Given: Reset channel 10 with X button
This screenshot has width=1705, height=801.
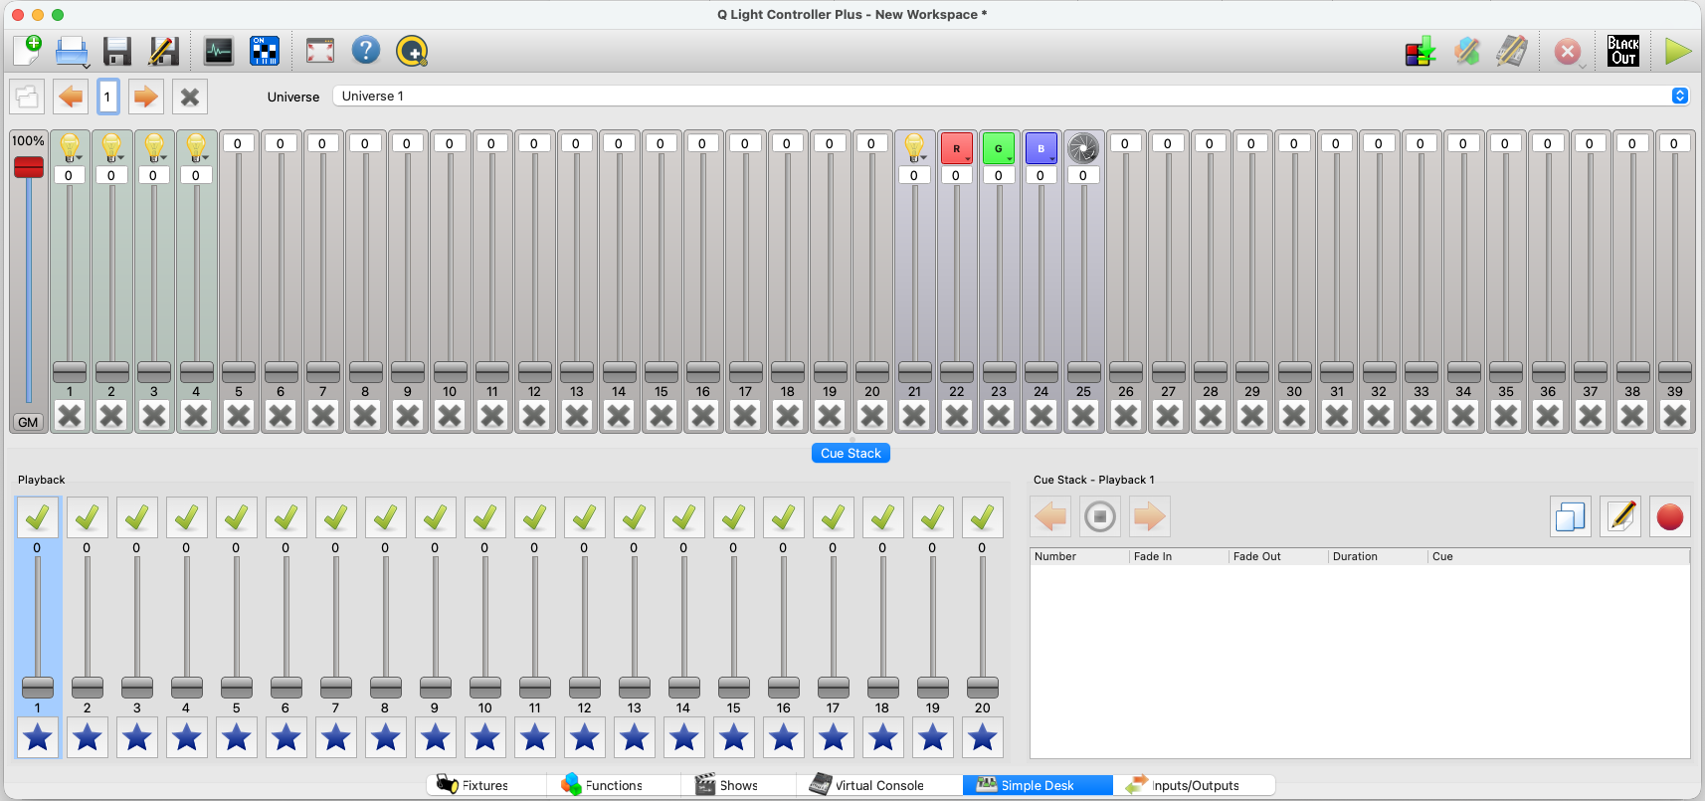Looking at the screenshot, I should 450,416.
